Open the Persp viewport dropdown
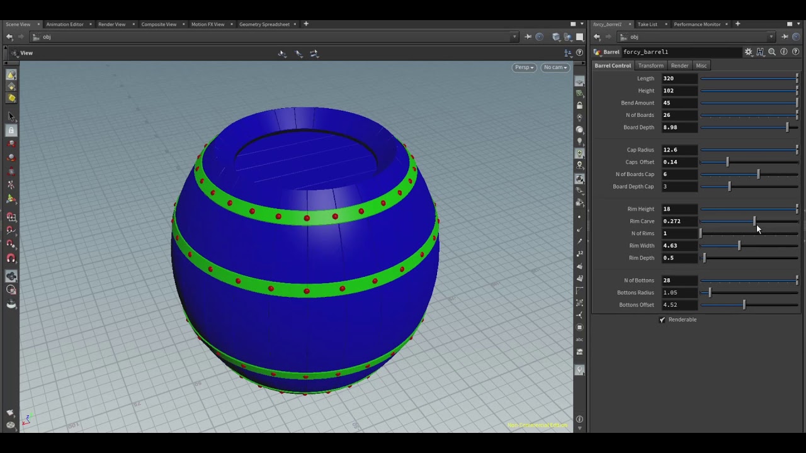This screenshot has width=806, height=453. [524, 67]
